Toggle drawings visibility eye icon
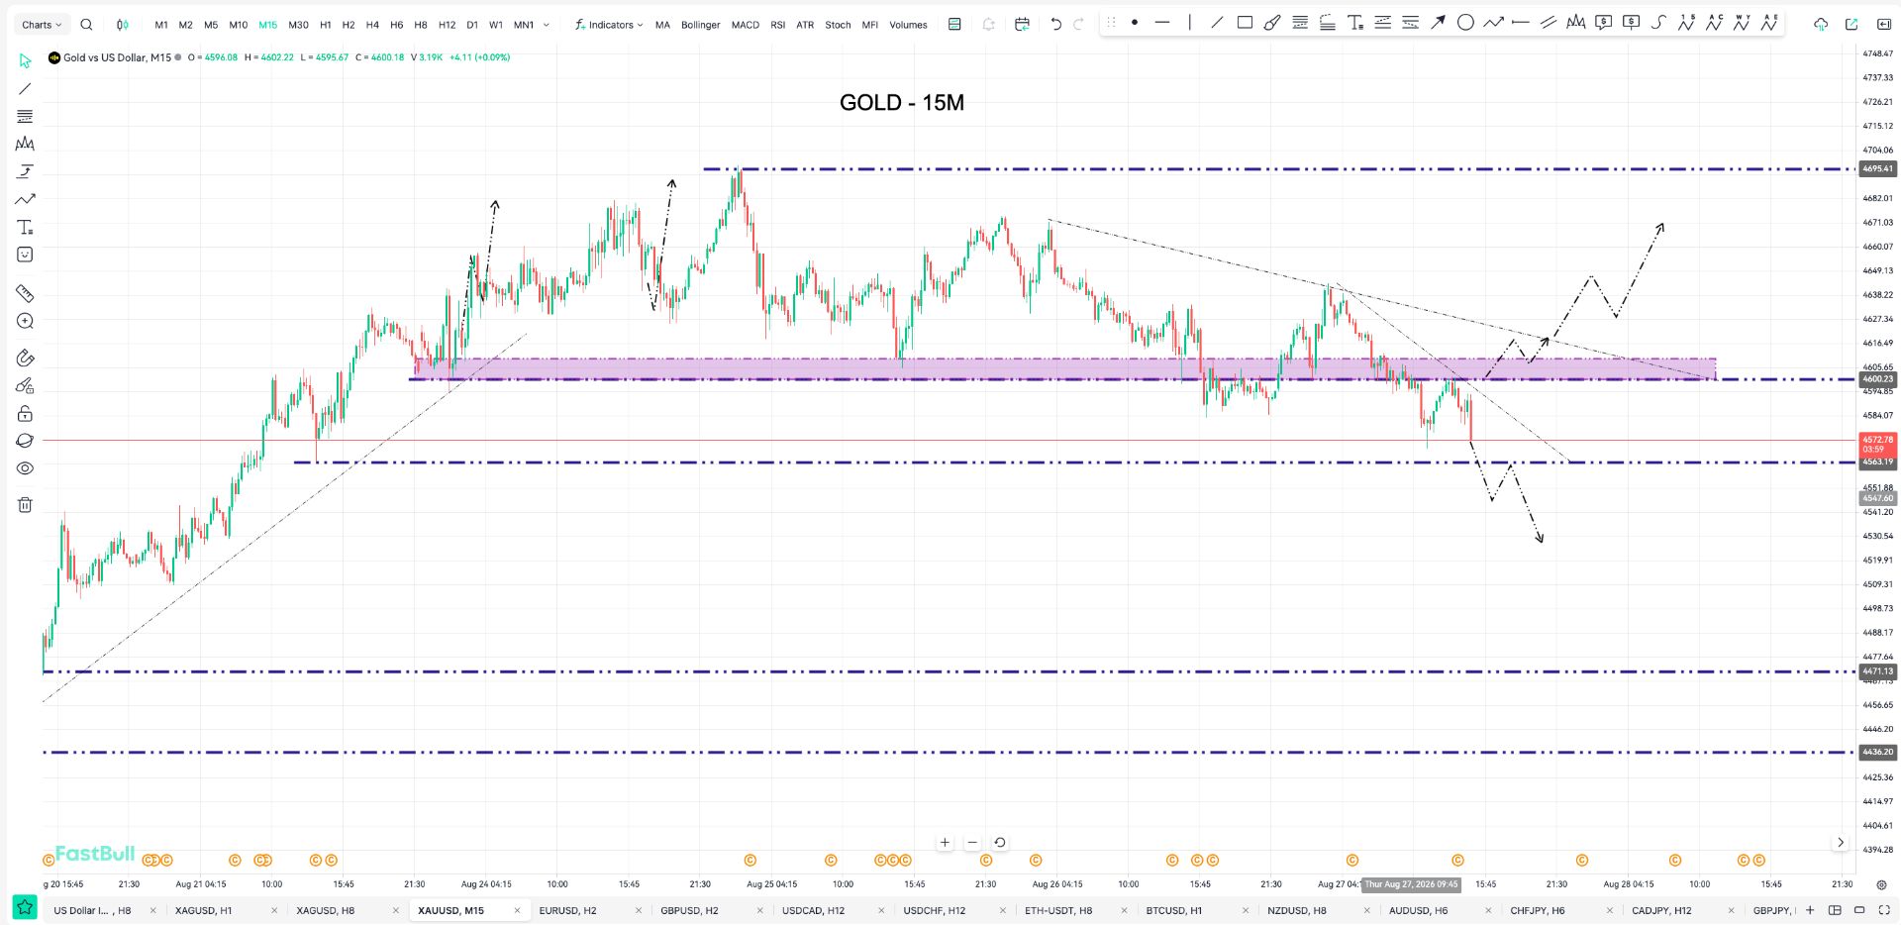The image size is (1901, 925). [x=25, y=468]
